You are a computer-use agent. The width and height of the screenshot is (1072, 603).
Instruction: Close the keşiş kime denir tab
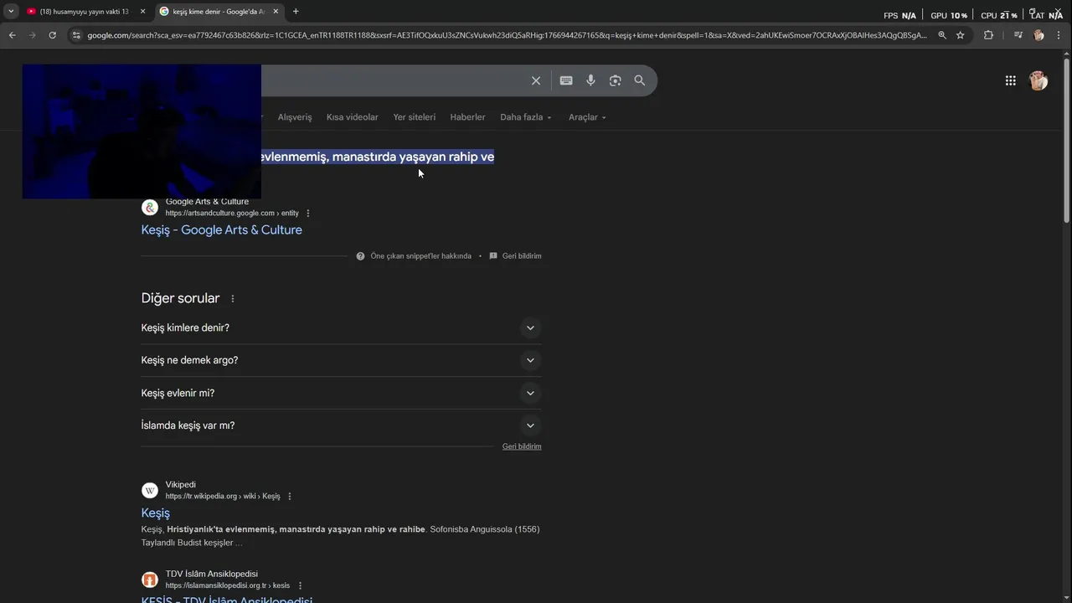click(276, 12)
